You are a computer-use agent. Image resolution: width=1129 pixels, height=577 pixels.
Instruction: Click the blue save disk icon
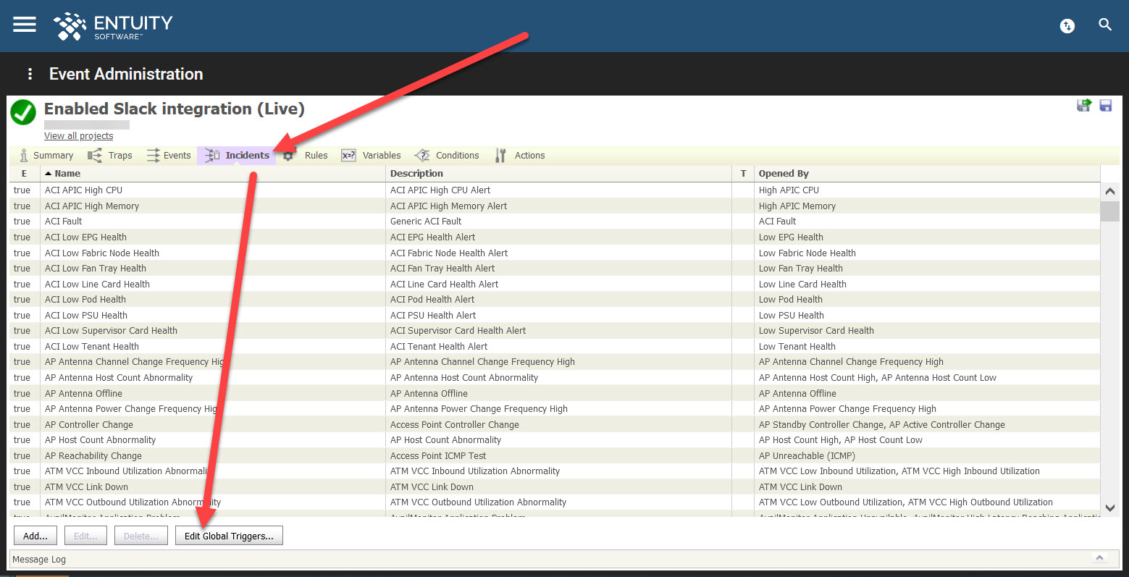1106,106
